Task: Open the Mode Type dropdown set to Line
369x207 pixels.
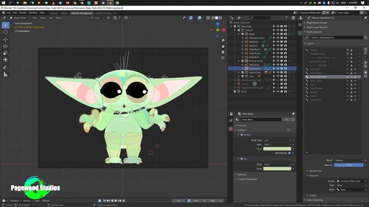Action: click(278, 140)
